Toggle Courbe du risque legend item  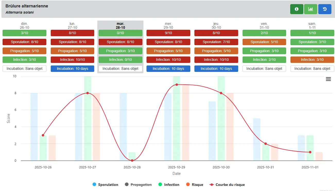pyautogui.click(x=230, y=185)
